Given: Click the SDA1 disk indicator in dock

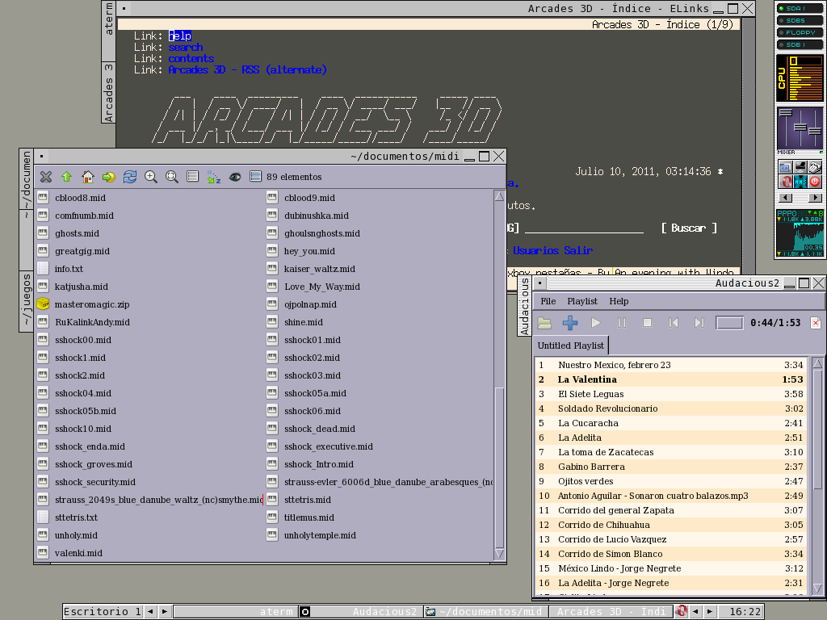Looking at the screenshot, I should tap(800, 8).
